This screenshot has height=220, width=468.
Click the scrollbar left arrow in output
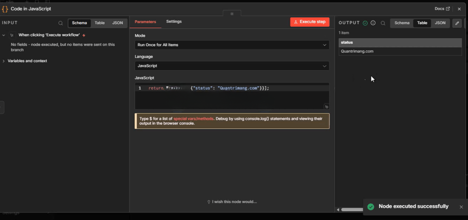pos(338,210)
